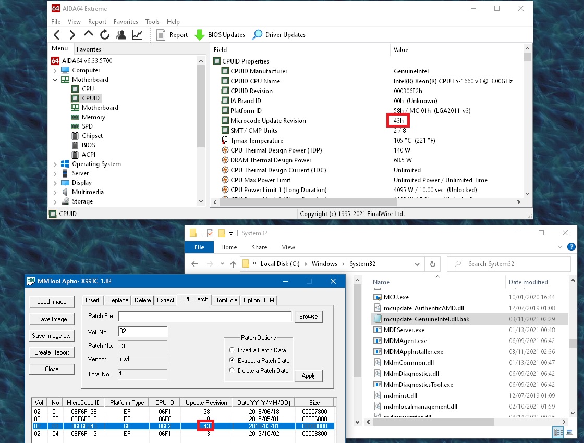The image size is (584, 443).
Task: Expand the Storage tree node
Action: click(55, 201)
